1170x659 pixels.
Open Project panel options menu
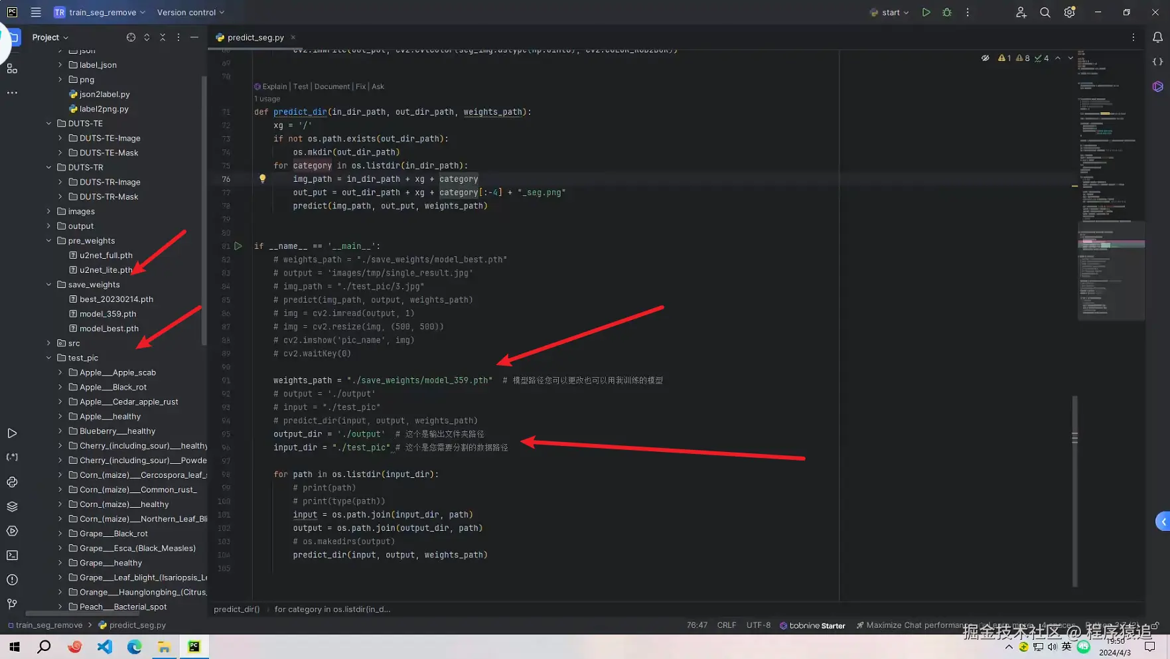pyautogui.click(x=179, y=37)
